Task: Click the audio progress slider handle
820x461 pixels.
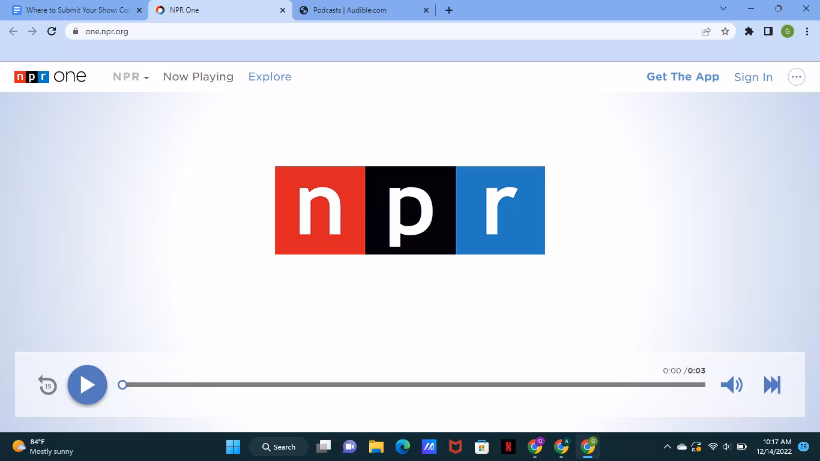Action: [x=122, y=385]
